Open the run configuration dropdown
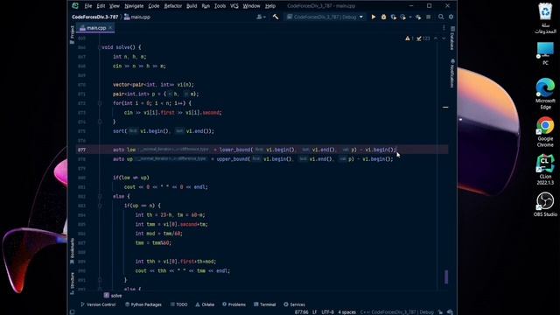The width and height of the screenshot is (560, 315). [325, 17]
